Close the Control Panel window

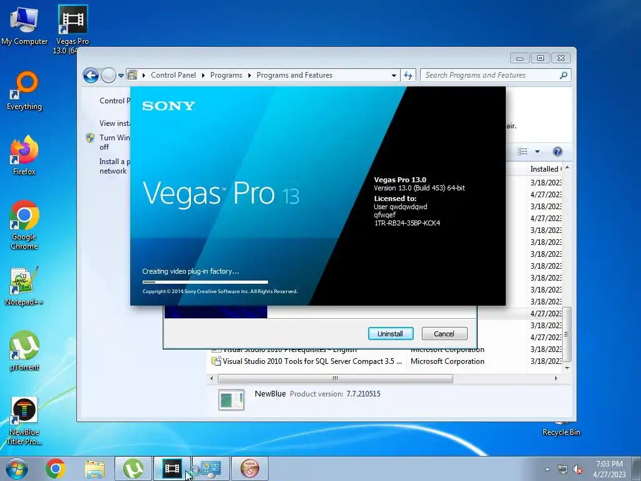[561, 58]
